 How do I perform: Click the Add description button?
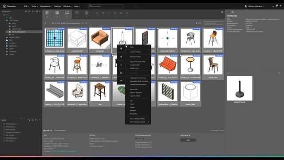pos(188,140)
